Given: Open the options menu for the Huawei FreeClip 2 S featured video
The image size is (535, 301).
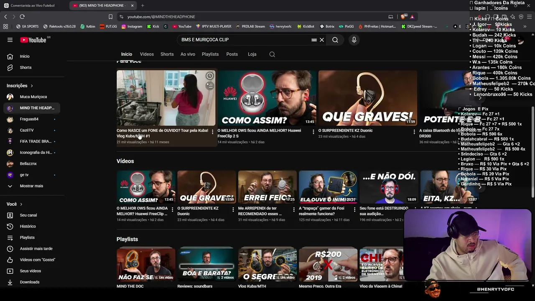Looking at the screenshot, I should [x=313, y=132].
